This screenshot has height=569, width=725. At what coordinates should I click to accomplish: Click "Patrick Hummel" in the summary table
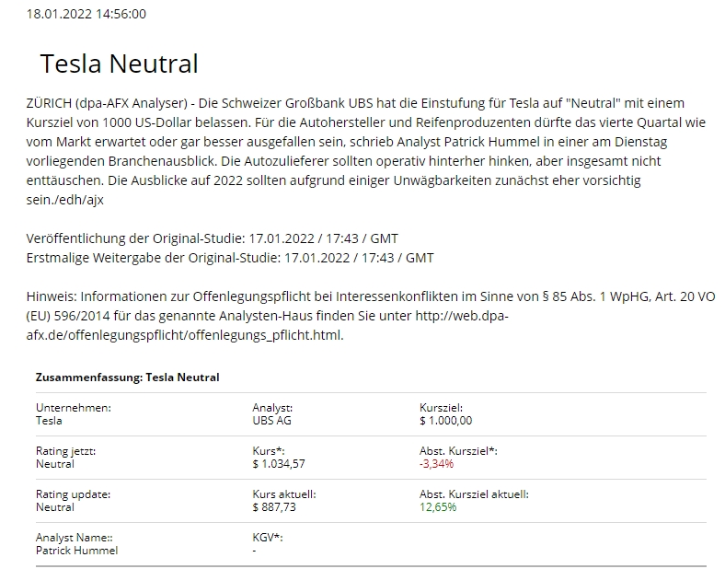(76, 551)
